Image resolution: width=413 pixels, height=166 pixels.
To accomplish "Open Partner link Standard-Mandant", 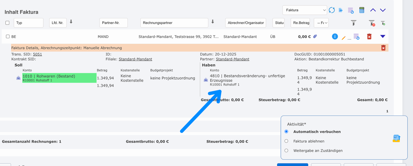I will click(232, 59).
